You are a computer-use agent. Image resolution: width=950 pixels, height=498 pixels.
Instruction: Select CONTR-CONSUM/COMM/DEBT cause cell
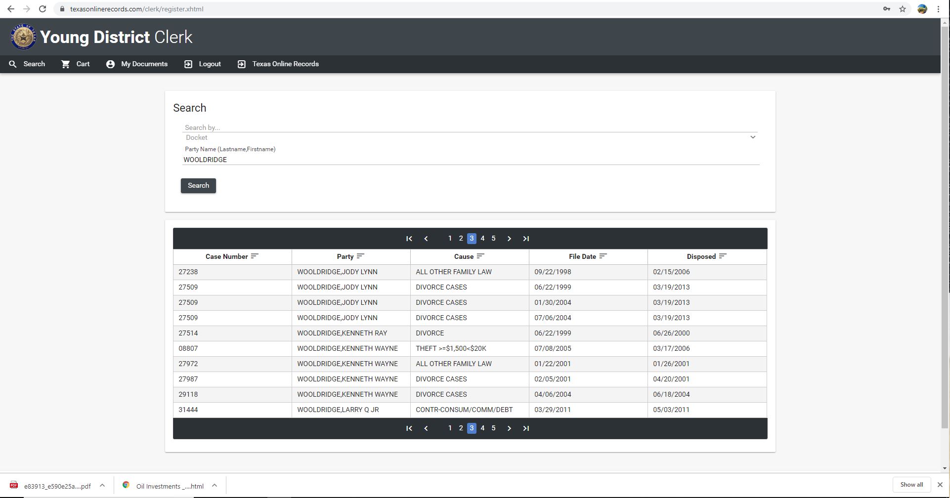click(470, 410)
